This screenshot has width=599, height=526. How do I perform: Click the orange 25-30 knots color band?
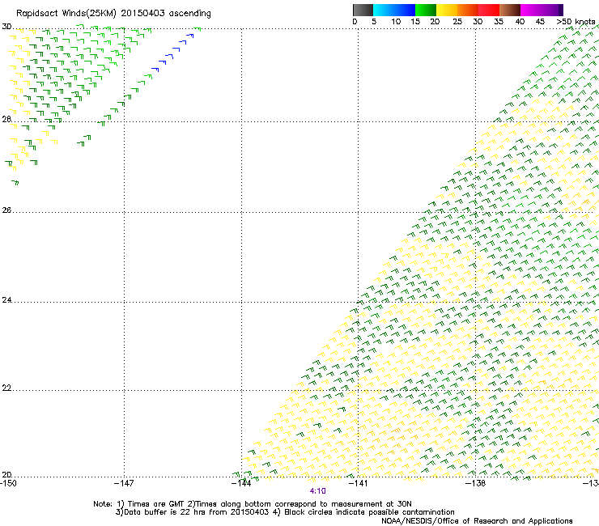[x=468, y=10]
